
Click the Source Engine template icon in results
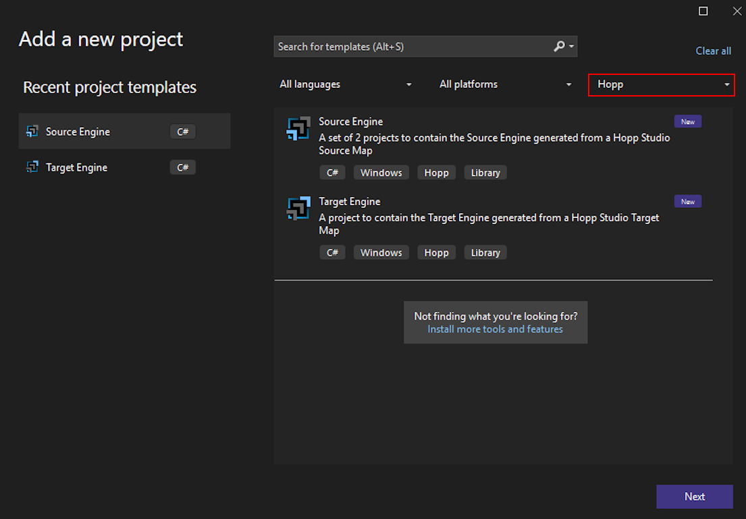point(298,128)
